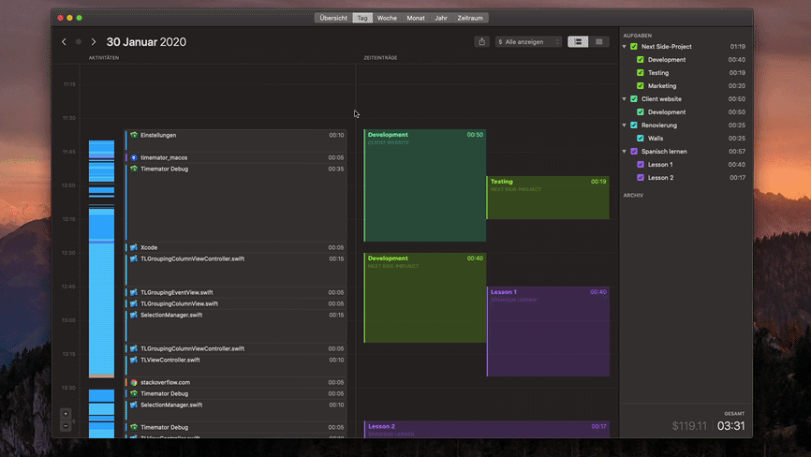
Task: Switch to timeline view mode icon
Action: (x=578, y=42)
